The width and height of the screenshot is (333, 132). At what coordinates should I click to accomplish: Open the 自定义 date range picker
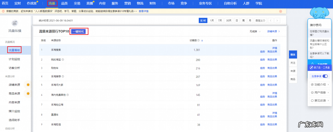[x=260, y=20]
